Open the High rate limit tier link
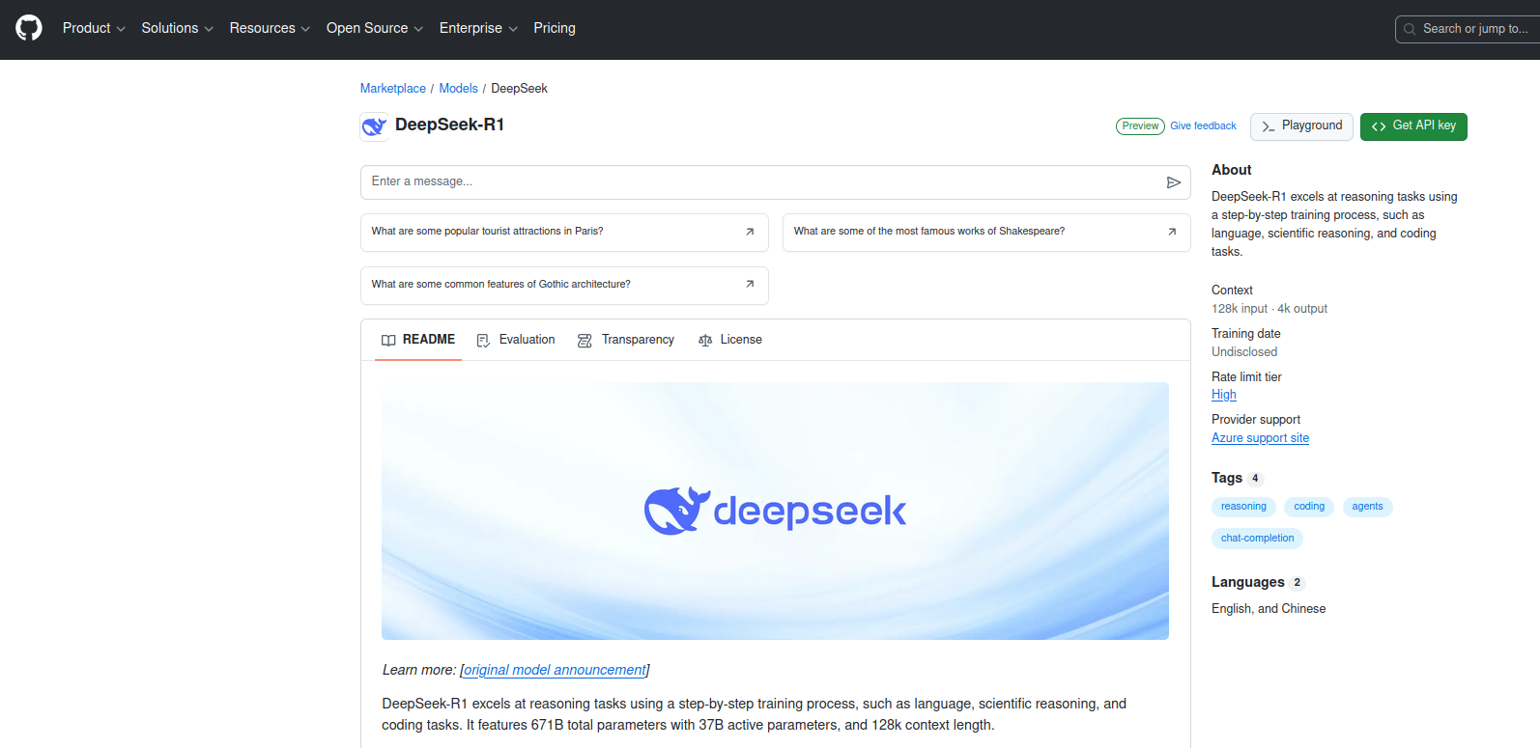1540x748 pixels. click(1224, 395)
